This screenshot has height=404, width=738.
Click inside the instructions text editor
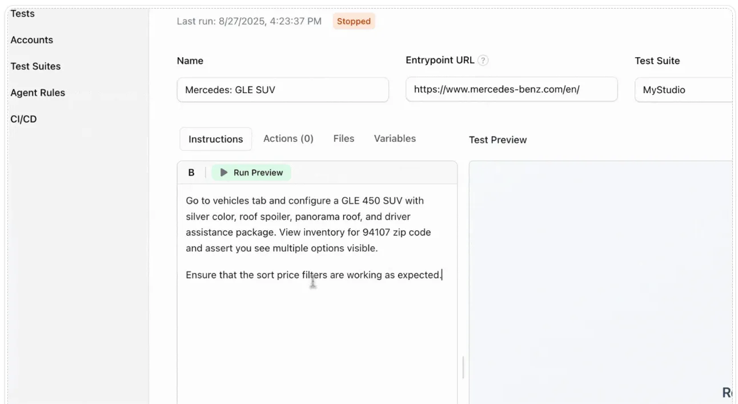317,331
